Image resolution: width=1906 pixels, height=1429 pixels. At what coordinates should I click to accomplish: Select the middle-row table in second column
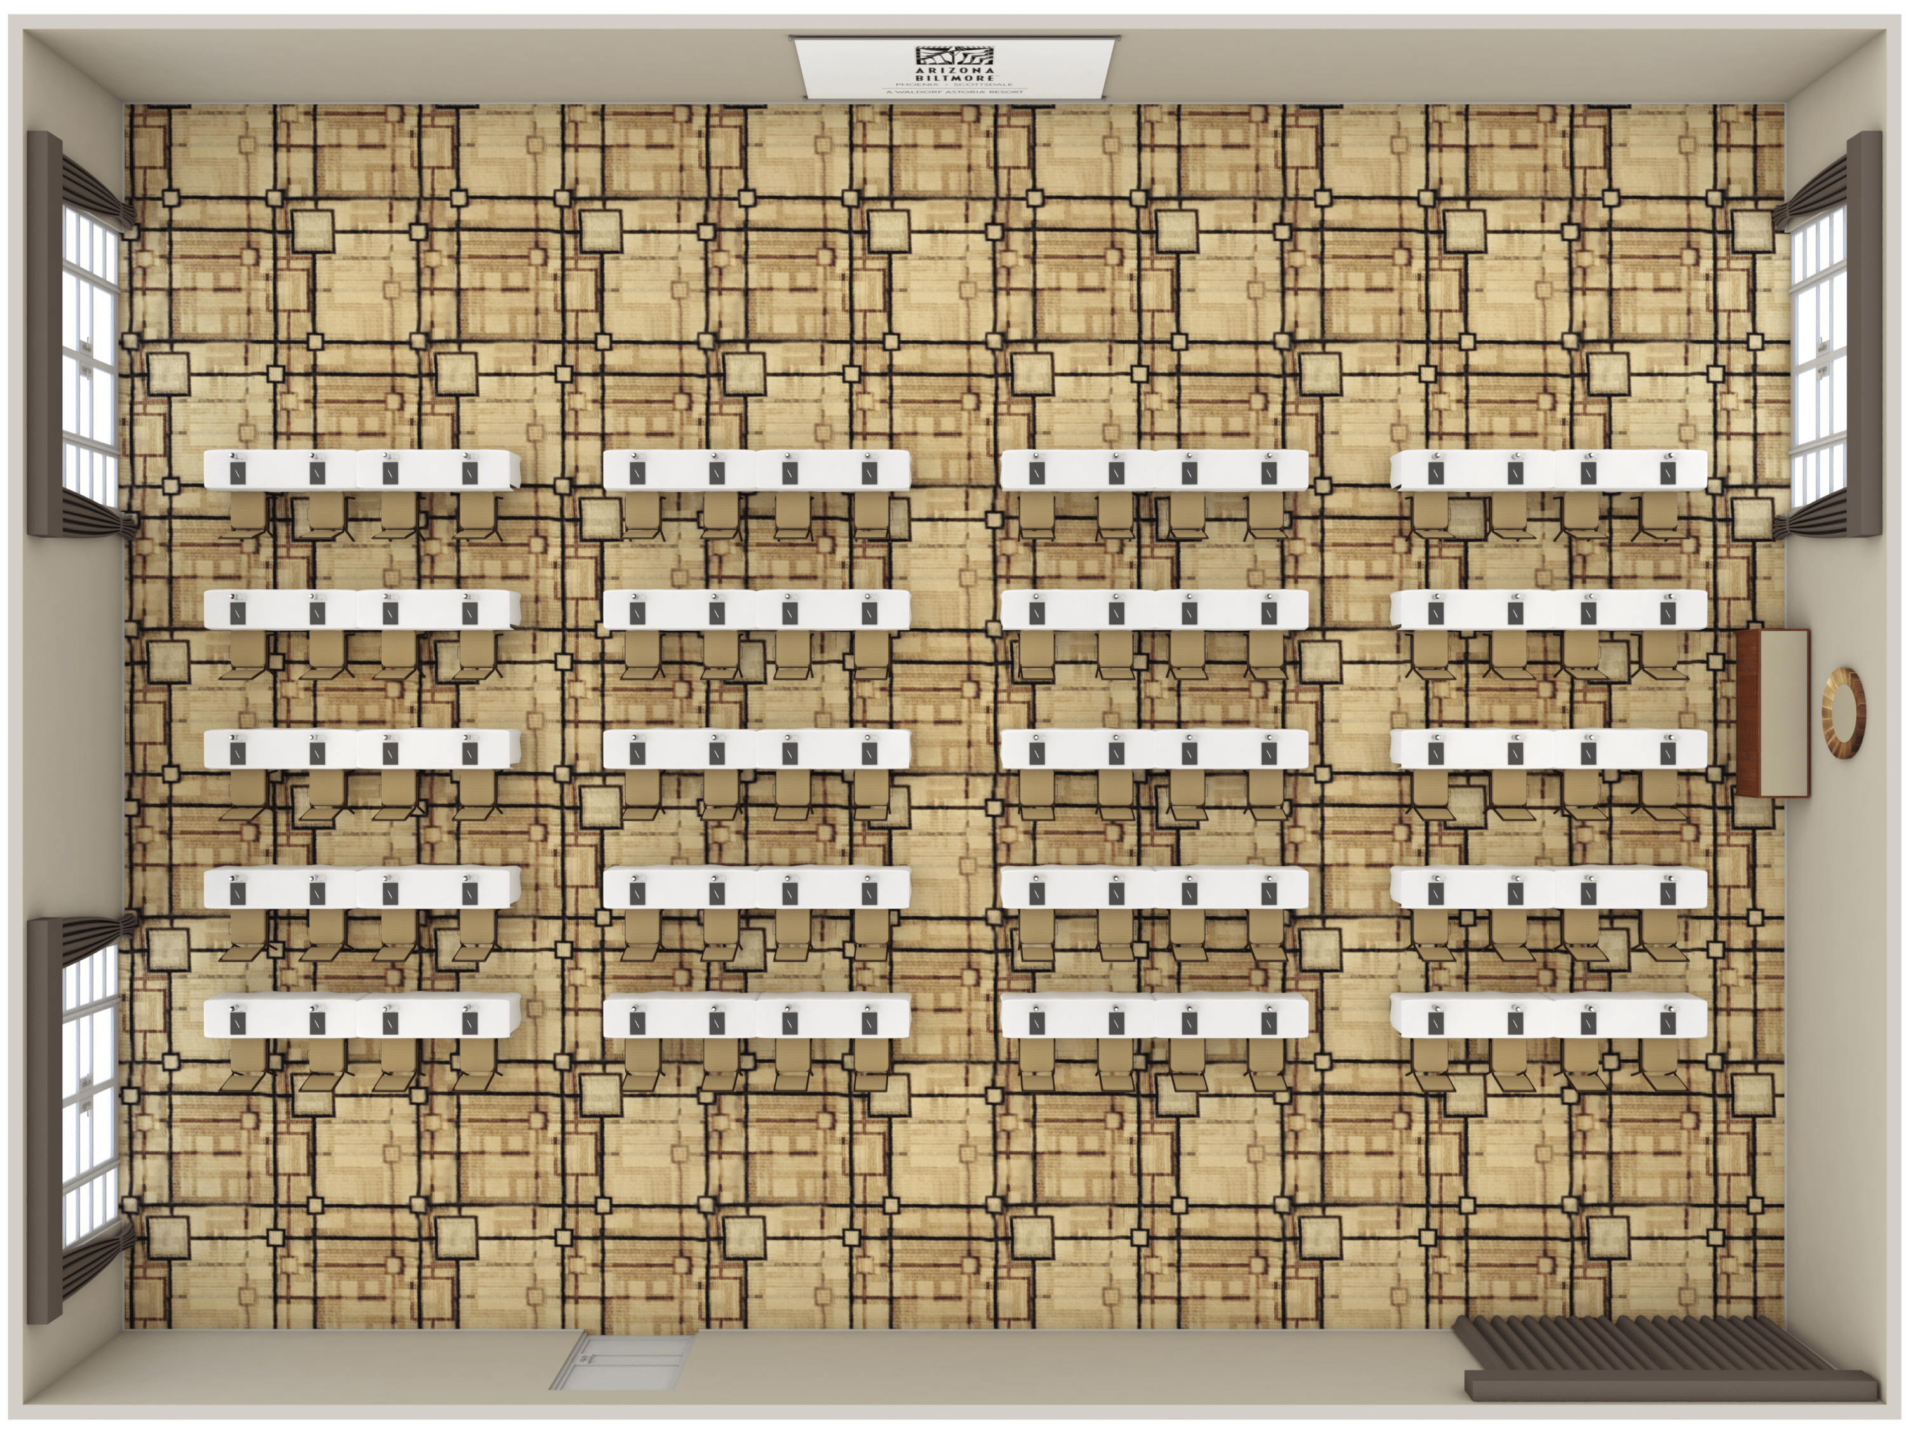click(x=757, y=749)
